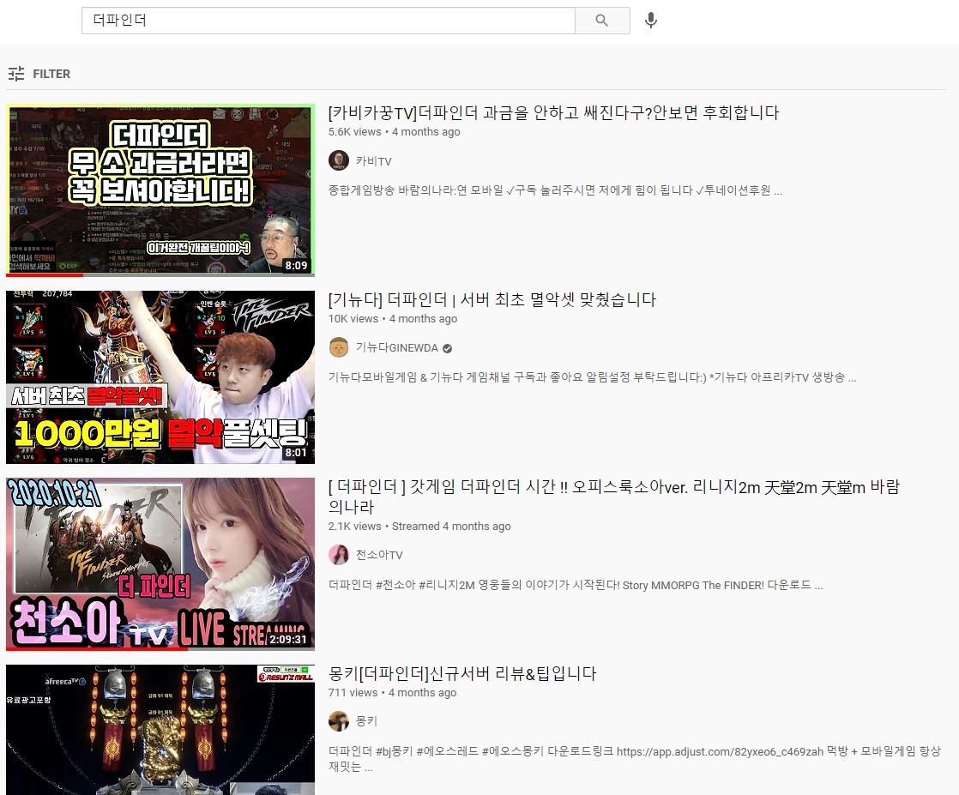Click '711 views • 4 months ago' text

tap(392, 692)
